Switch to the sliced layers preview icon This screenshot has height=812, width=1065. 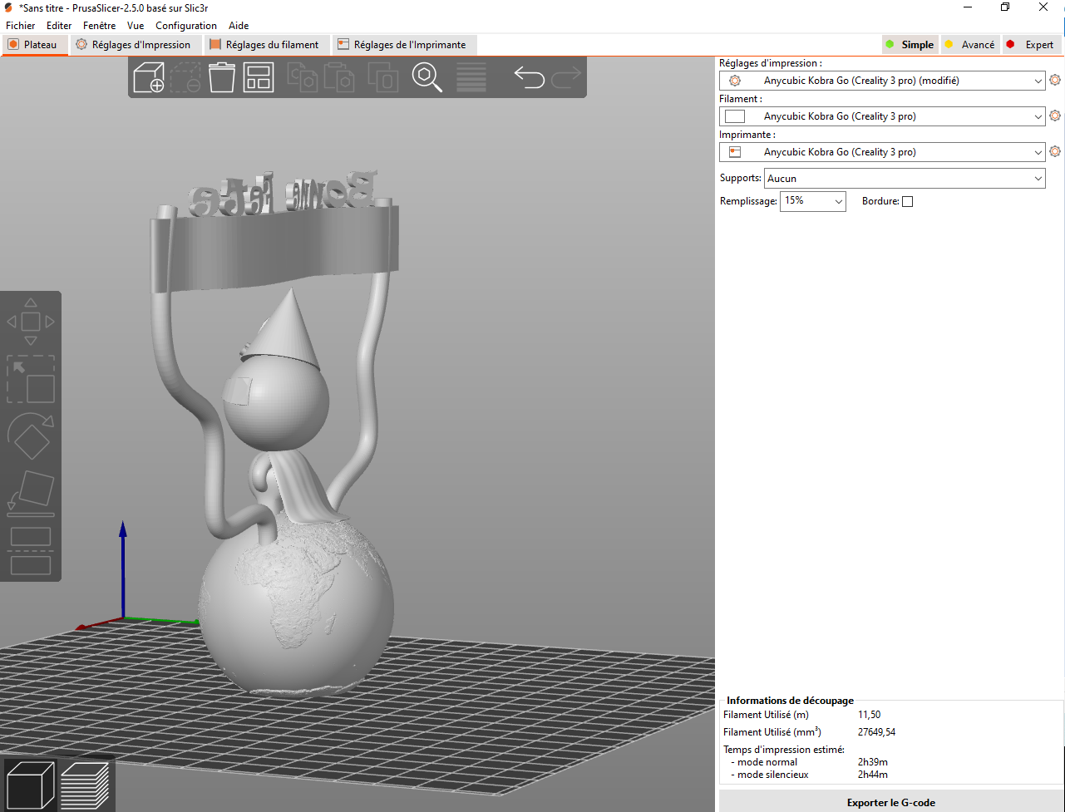click(x=85, y=785)
